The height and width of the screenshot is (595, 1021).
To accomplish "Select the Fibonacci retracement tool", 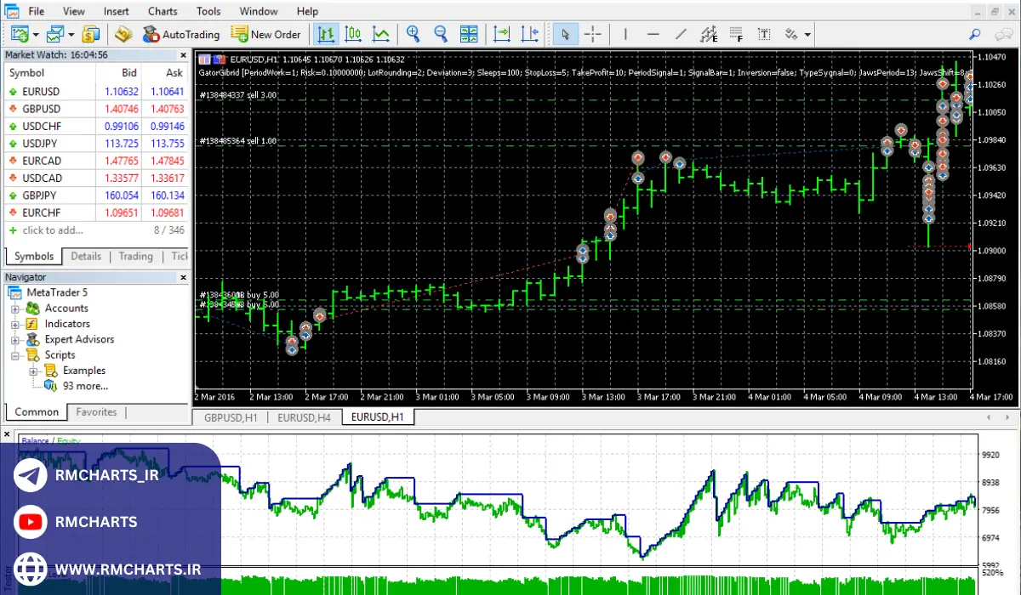I will 737,34.
